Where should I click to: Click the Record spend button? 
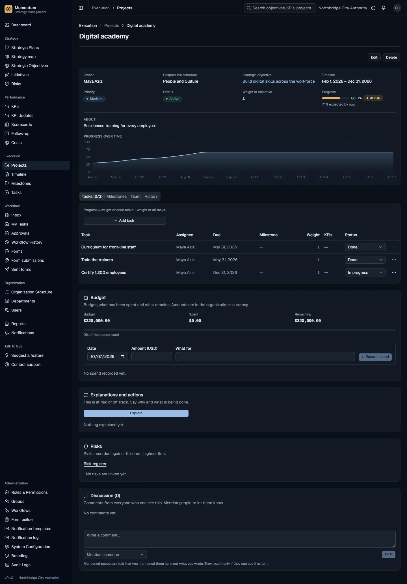tap(375, 357)
